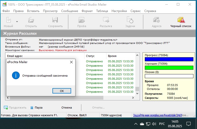The height and width of the screenshot is (129, 197).
Task: Click the Проба test send icon
Action: 82,20
